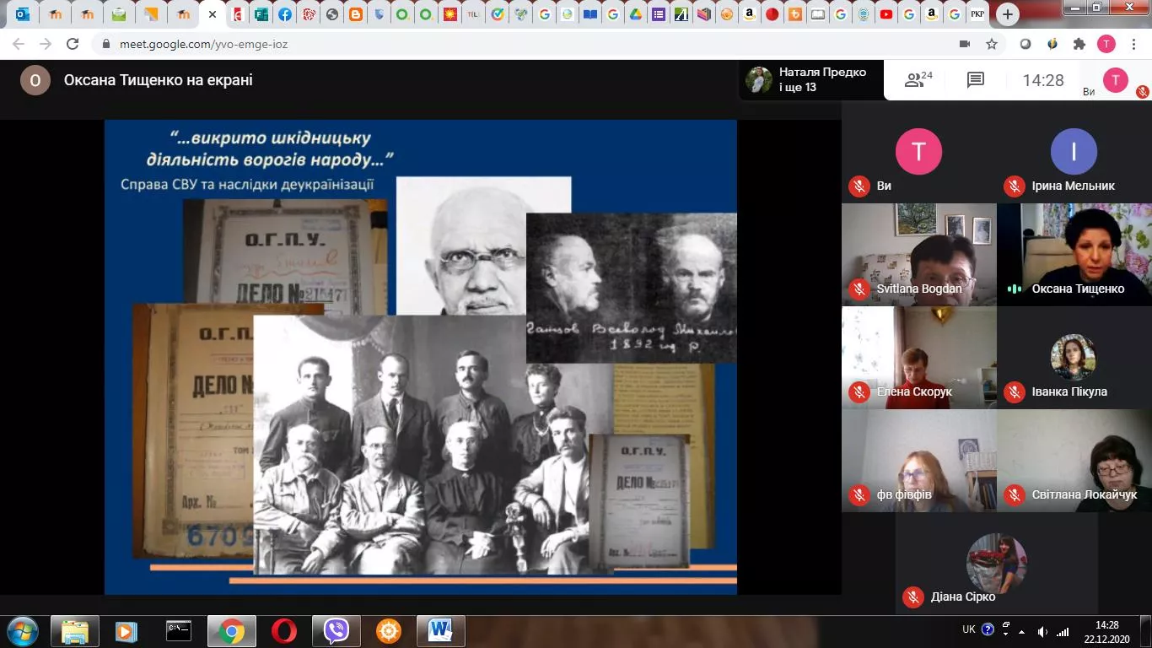Open Microsoft Word from the taskbar
Viewport: 1152px width, 648px height.
[x=440, y=630]
